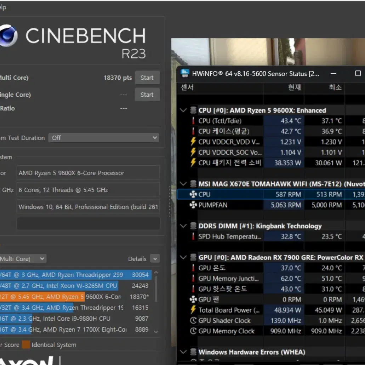Select the PUMPFAN sensor label
Image resolution: width=365 pixels, height=365 pixels.
213,205
